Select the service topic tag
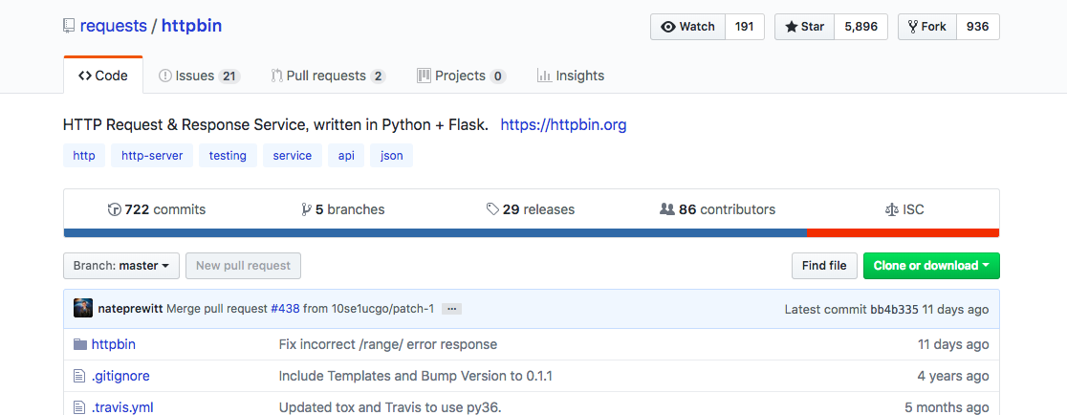 (x=292, y=155)
